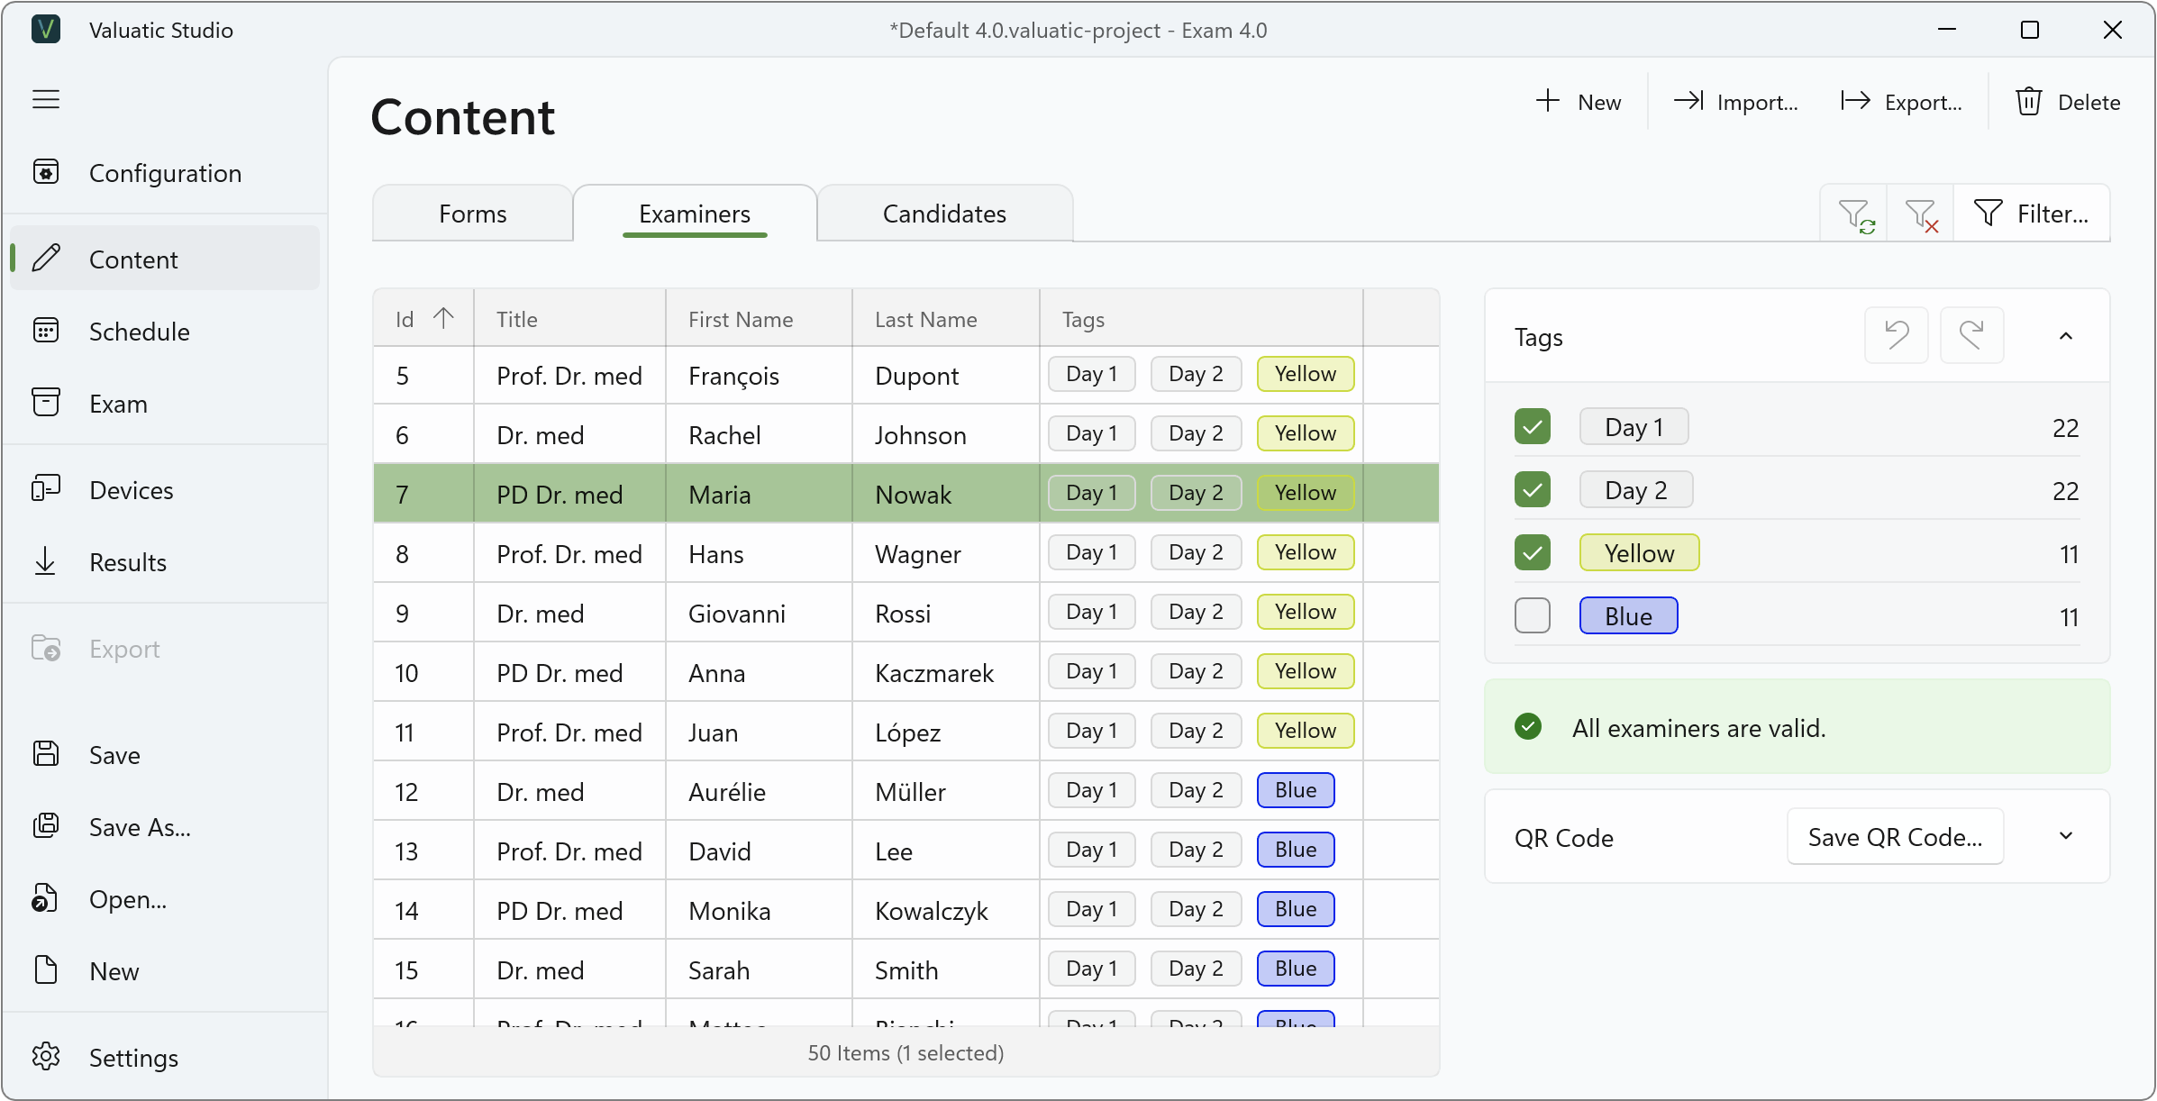2157x1101 pixels.
Task: Expand the QR Code panel chevron
Action: (x=2066, y=836)
